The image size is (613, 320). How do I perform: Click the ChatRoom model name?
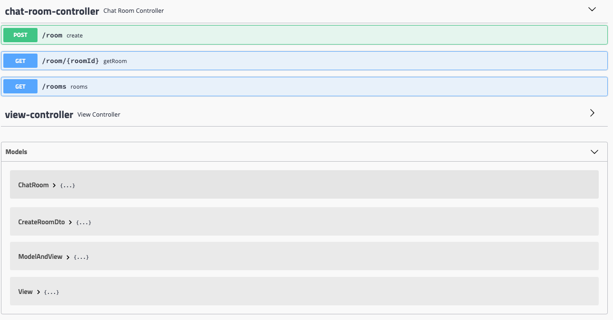[33, 185]
